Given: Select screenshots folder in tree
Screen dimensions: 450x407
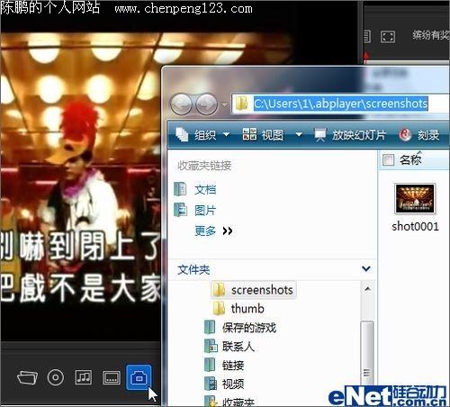Looking at the screenshot, I should tap(253, 290).
